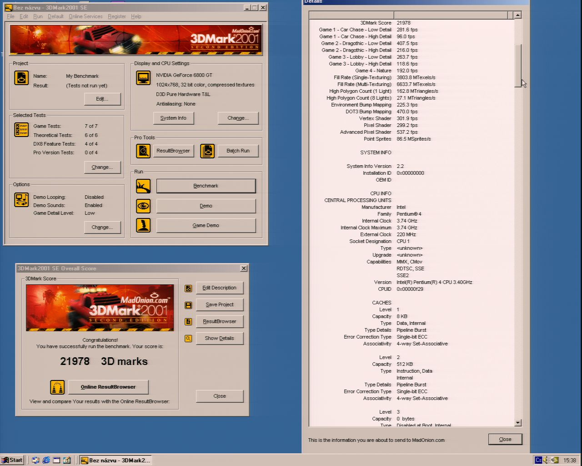
Task: Click Close button in Overall Score dialog
Action: click(220, 396)
